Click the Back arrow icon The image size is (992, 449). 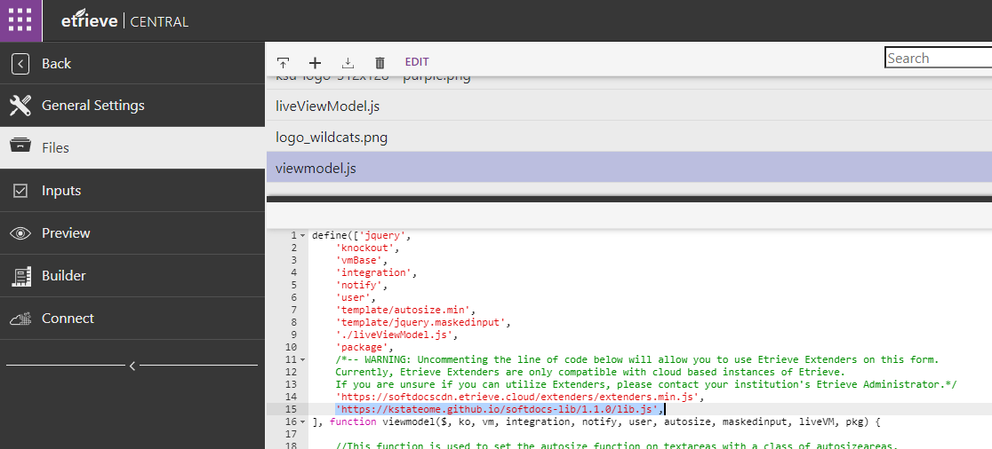(x=20, y=64)
